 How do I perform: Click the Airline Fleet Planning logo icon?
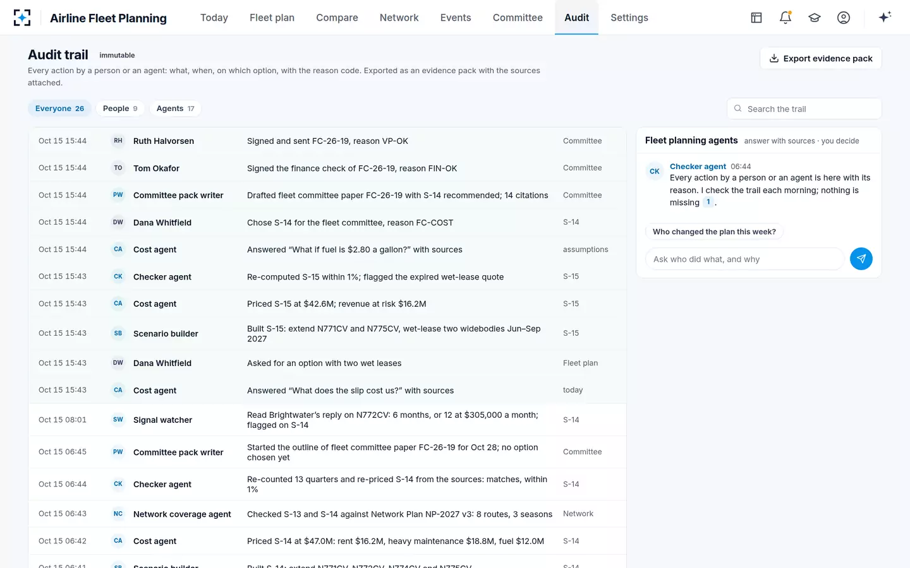22,18
